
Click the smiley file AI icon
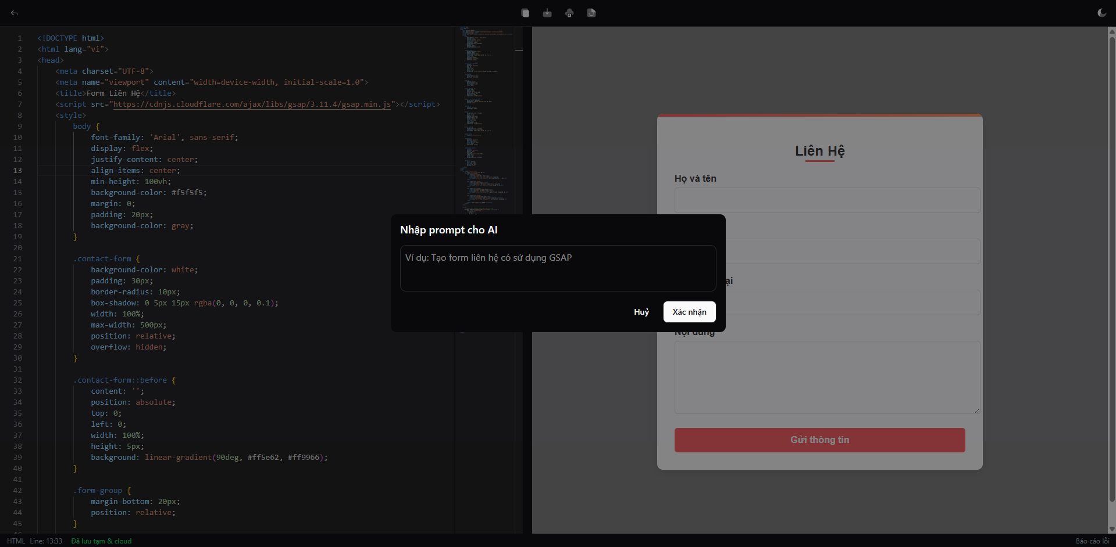[591, 13]
